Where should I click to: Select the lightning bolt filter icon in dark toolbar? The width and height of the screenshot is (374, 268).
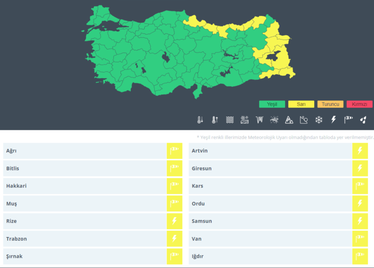pyautogui.click(x=333, y=120)
